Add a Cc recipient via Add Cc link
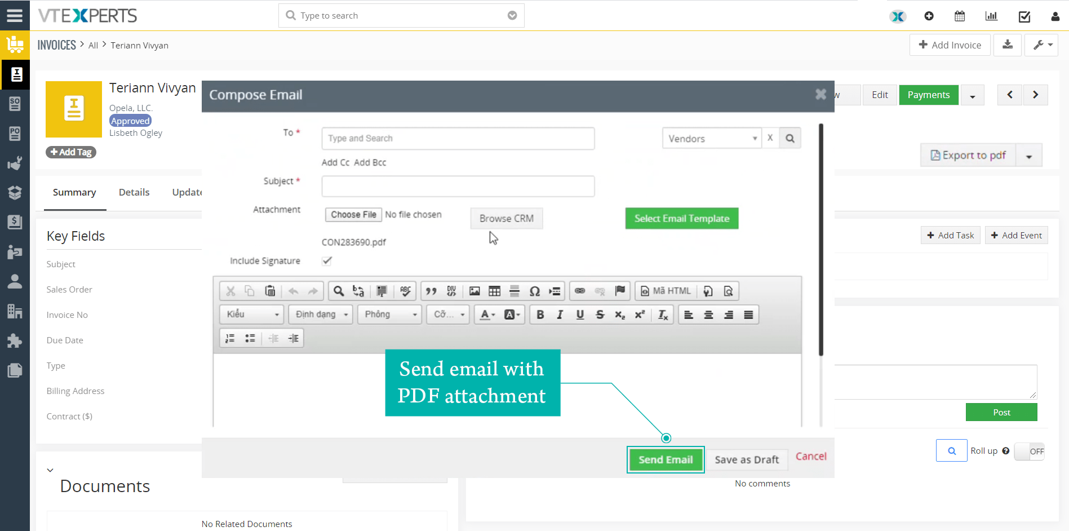 click(335, 162)
